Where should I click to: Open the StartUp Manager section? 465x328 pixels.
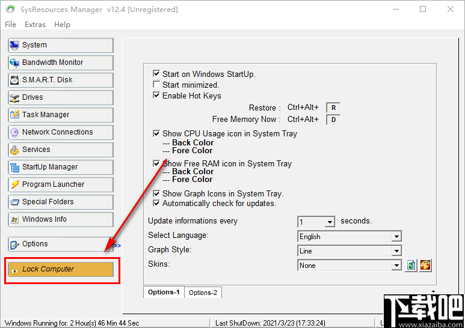(x=61, y=167)
